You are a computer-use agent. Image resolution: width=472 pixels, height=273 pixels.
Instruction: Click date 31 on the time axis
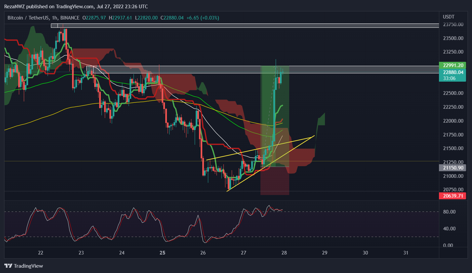point(406,253)
